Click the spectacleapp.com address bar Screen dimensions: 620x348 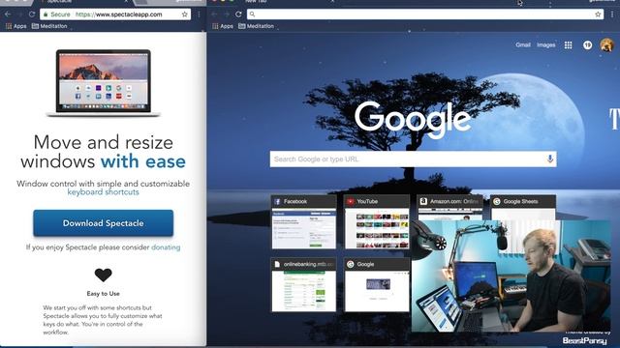tap(115, 14)
